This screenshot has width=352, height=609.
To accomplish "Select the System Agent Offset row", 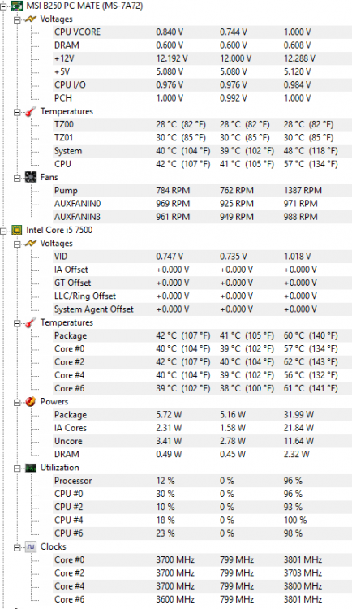I will (202, 309).
